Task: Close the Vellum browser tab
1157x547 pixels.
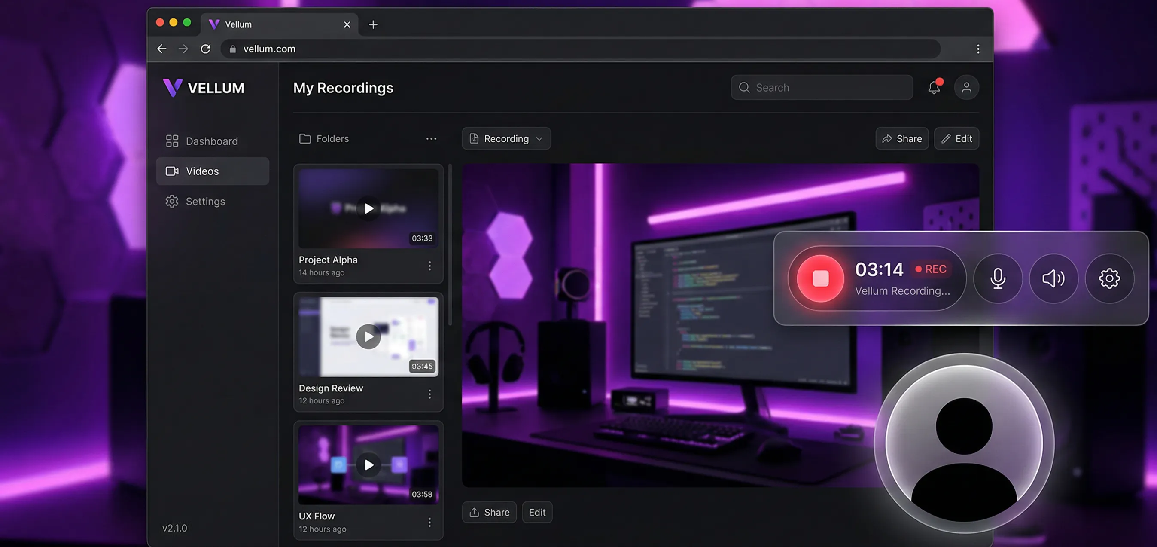Action: (347, 24)
